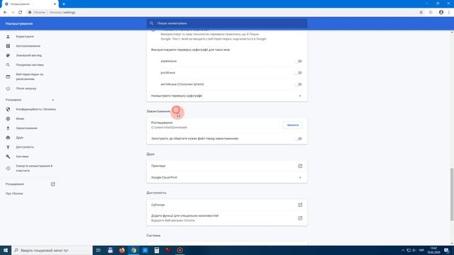Click the settings page vertical scrollbar
Image resolution: width=454 pixels, height=255 pixels.
[x=452, y=195]
